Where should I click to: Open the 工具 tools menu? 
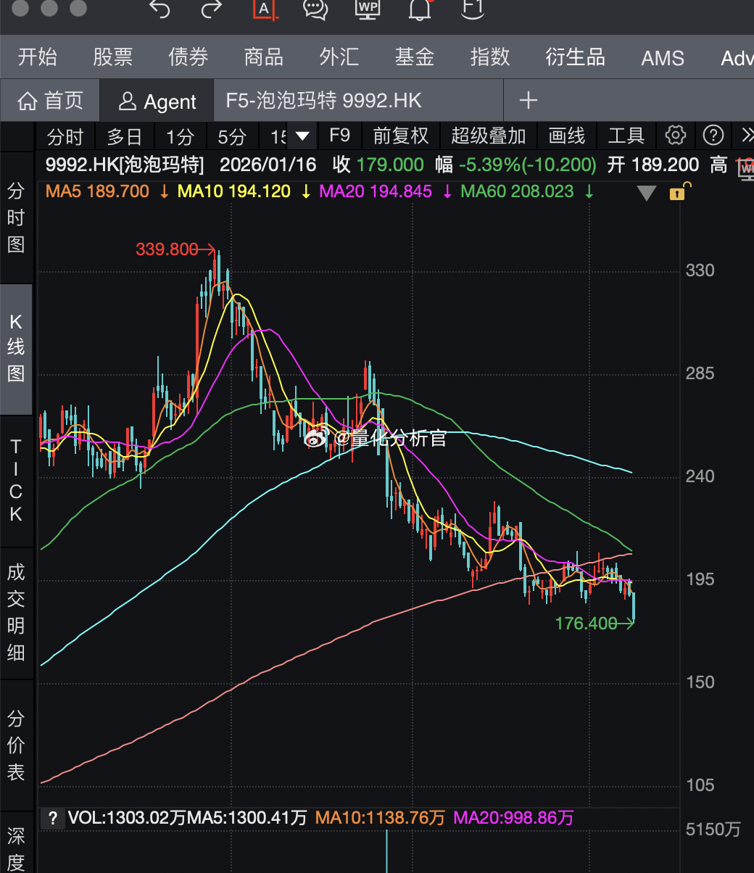click(x=626, y=136)
